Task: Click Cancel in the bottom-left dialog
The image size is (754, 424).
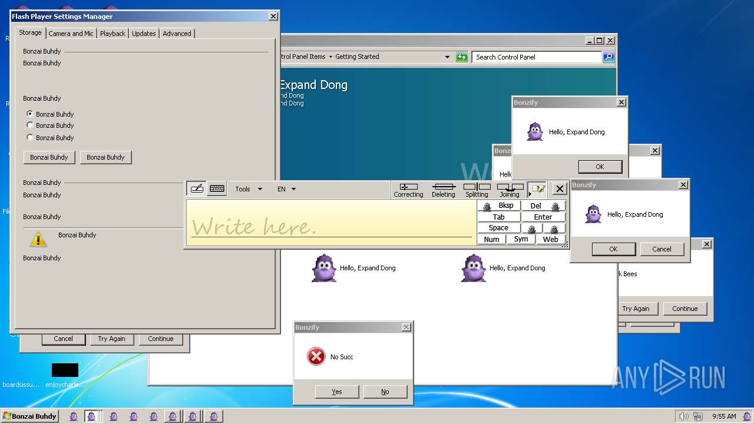Action: pyautogui.click(x=64, y=339)
